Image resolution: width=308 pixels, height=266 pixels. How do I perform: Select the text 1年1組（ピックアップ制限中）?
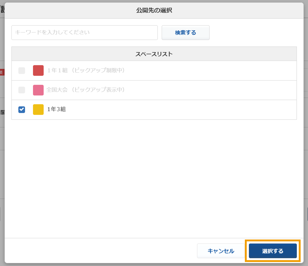86,70
